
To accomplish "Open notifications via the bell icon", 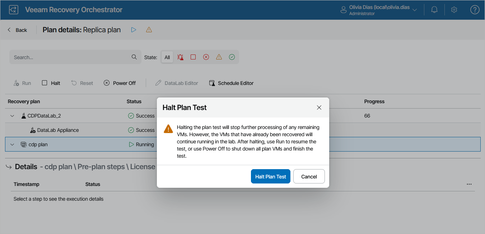I will click(x=434, y=10).
